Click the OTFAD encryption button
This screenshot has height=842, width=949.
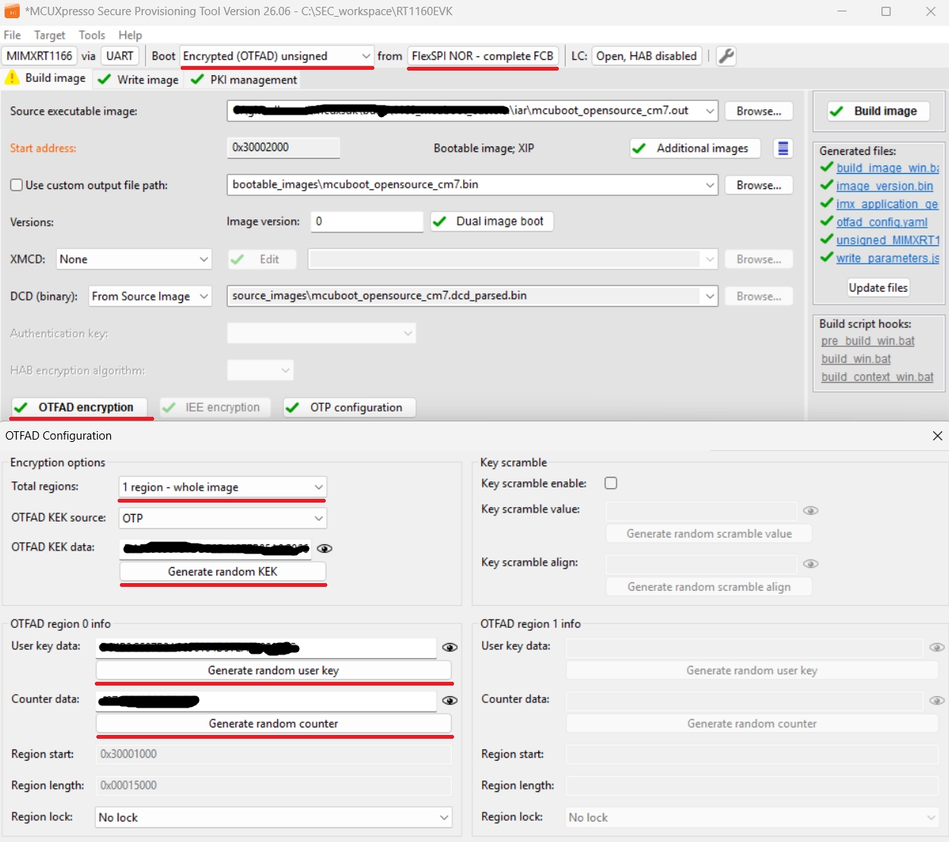(79, 408)
